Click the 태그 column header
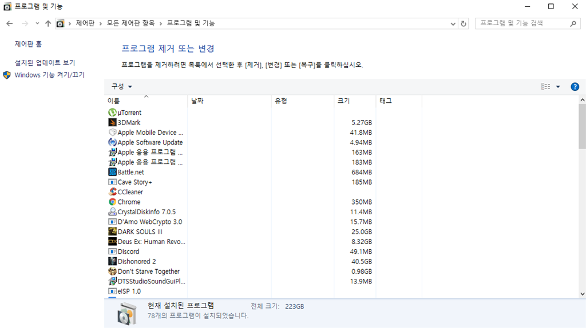The height and width of the screenshot is (328, 586). pos(399,101)
